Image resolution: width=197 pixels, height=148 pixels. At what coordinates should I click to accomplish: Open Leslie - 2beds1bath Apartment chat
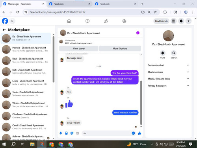coord(26,83)
